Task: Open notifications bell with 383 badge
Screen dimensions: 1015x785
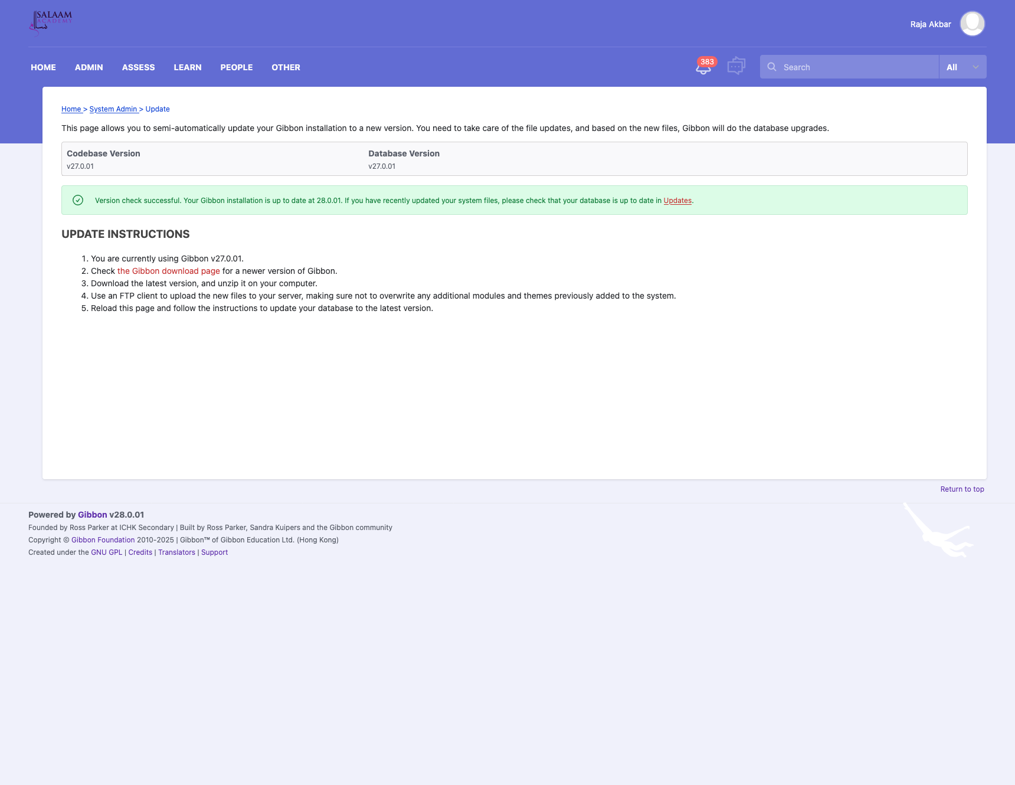Action: 704,67
